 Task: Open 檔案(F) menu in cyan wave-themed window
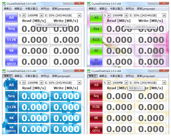coord(8,76)
